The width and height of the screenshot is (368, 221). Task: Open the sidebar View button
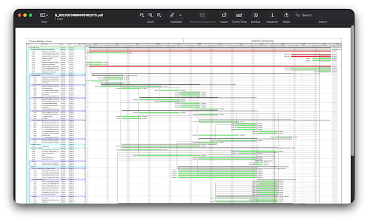click(x=42, y=15)
